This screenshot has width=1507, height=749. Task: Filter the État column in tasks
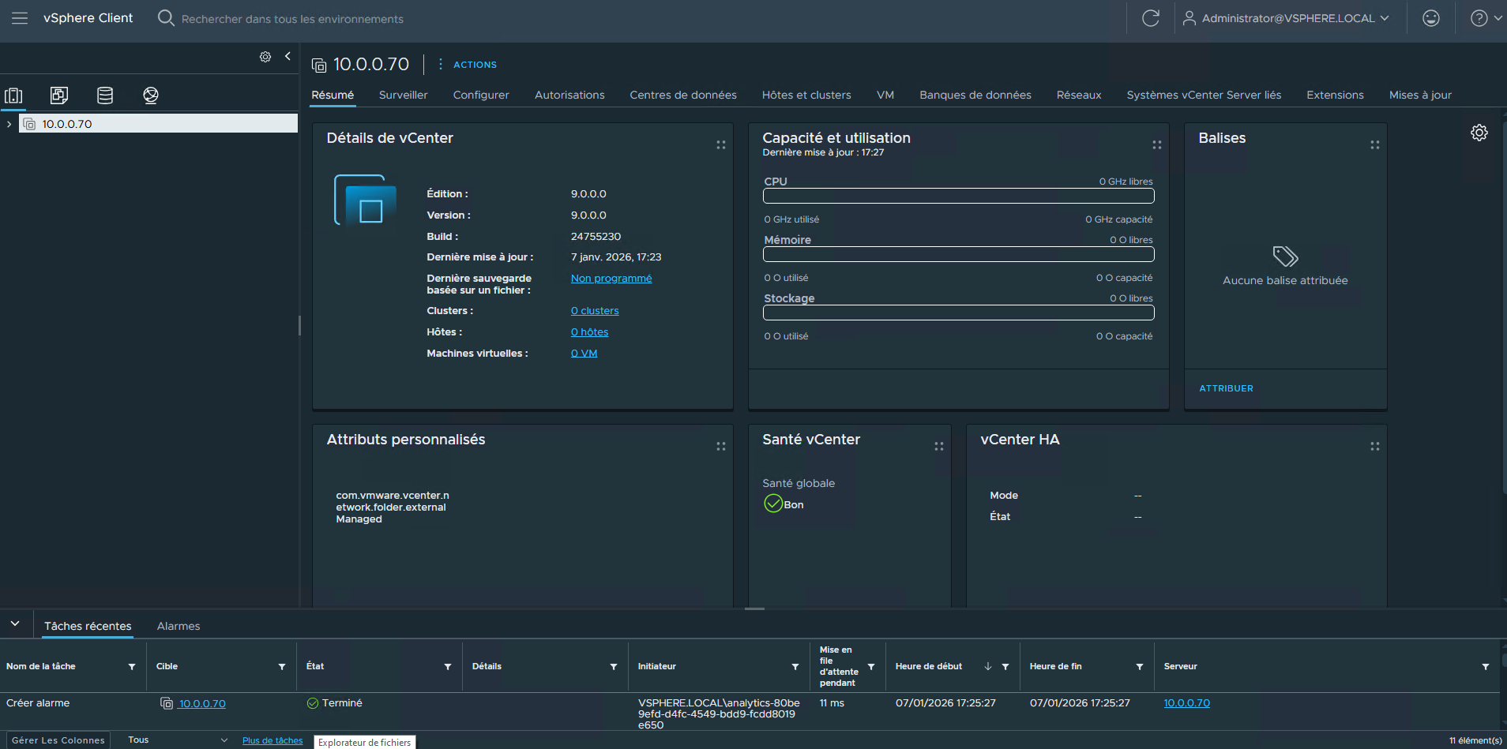[x=448, y=667]
